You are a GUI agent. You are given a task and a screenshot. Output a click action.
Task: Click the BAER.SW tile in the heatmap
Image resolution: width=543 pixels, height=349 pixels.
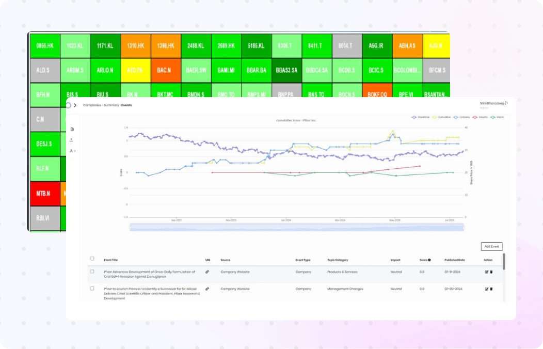196,70
